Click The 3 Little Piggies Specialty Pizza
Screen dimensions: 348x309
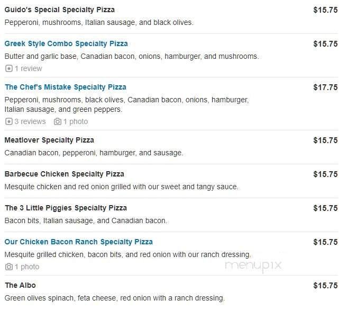(66, 208)
